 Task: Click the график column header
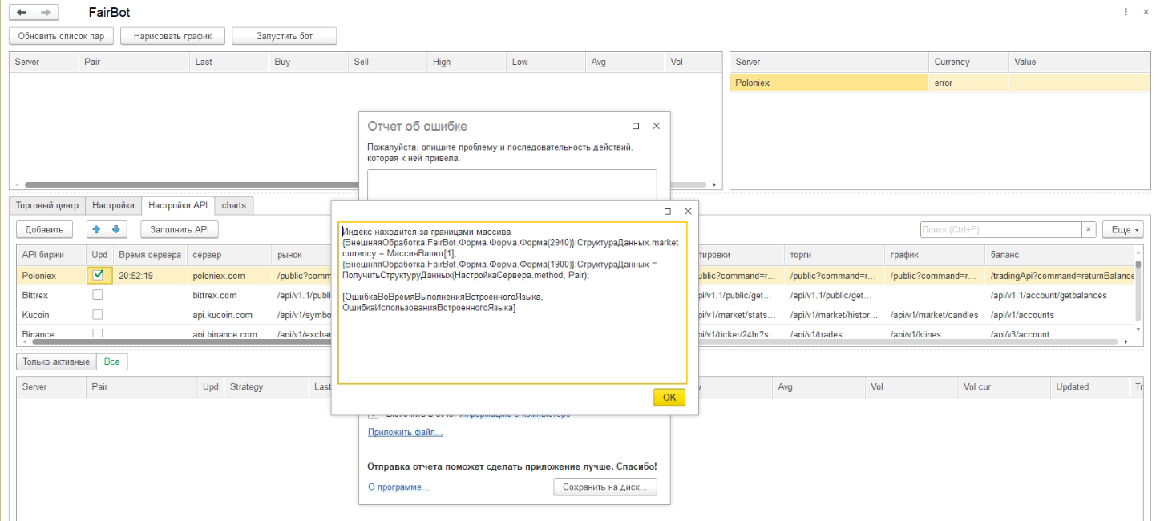coord(935,255)
